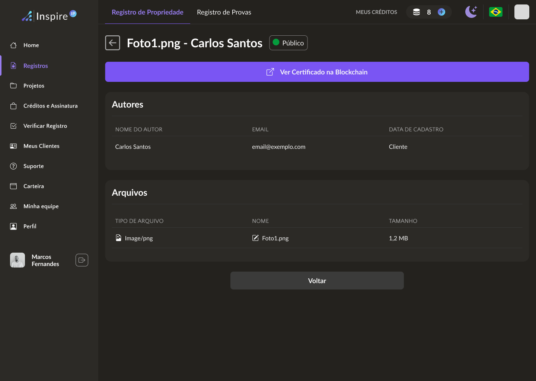This screenshot has height=381, width=536.
Task: Click MEUS CRÉDITOS label
Action: coord(376,12)
